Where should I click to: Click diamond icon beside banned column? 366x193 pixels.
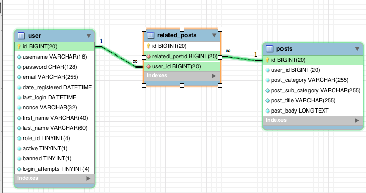pyautogui.click(x=19, y=159)
